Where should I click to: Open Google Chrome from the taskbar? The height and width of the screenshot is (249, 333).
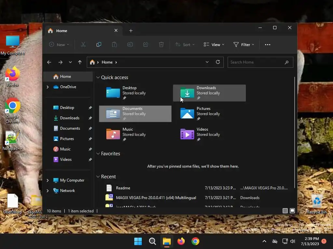195,241
